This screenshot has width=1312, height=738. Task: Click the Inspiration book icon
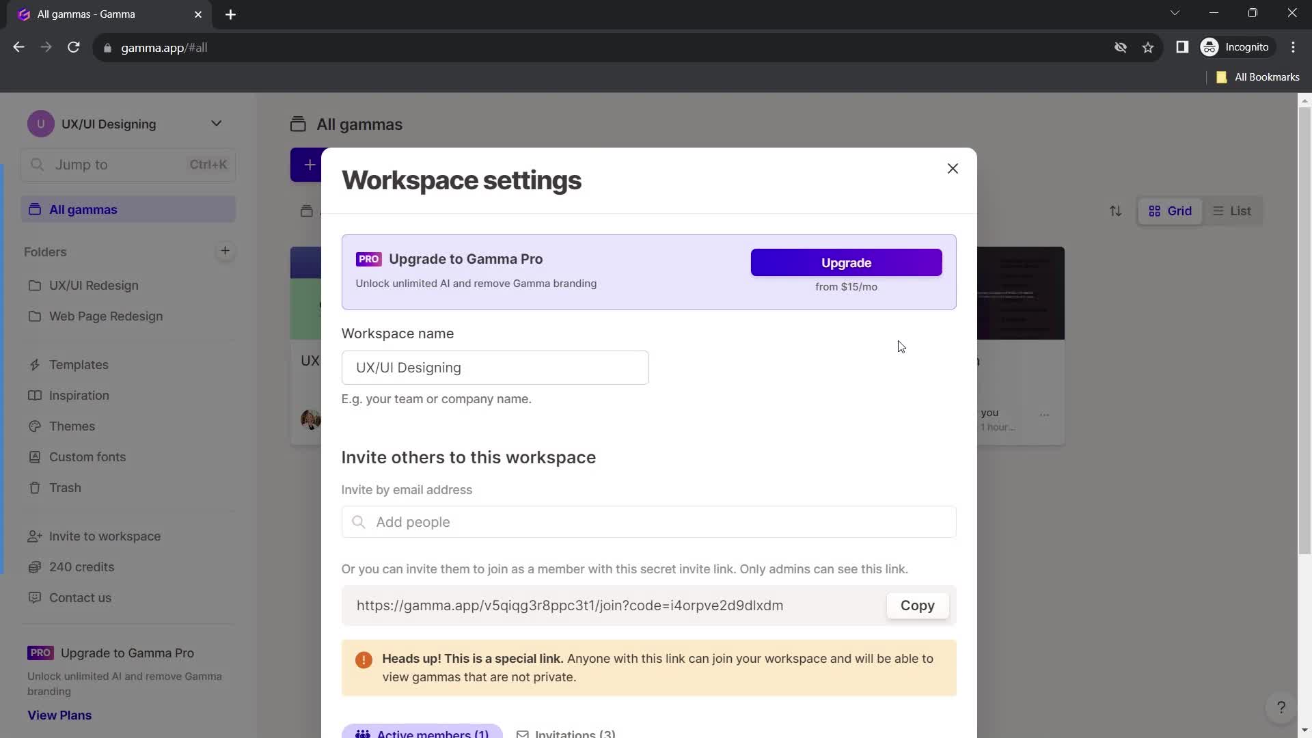point(35,396)
